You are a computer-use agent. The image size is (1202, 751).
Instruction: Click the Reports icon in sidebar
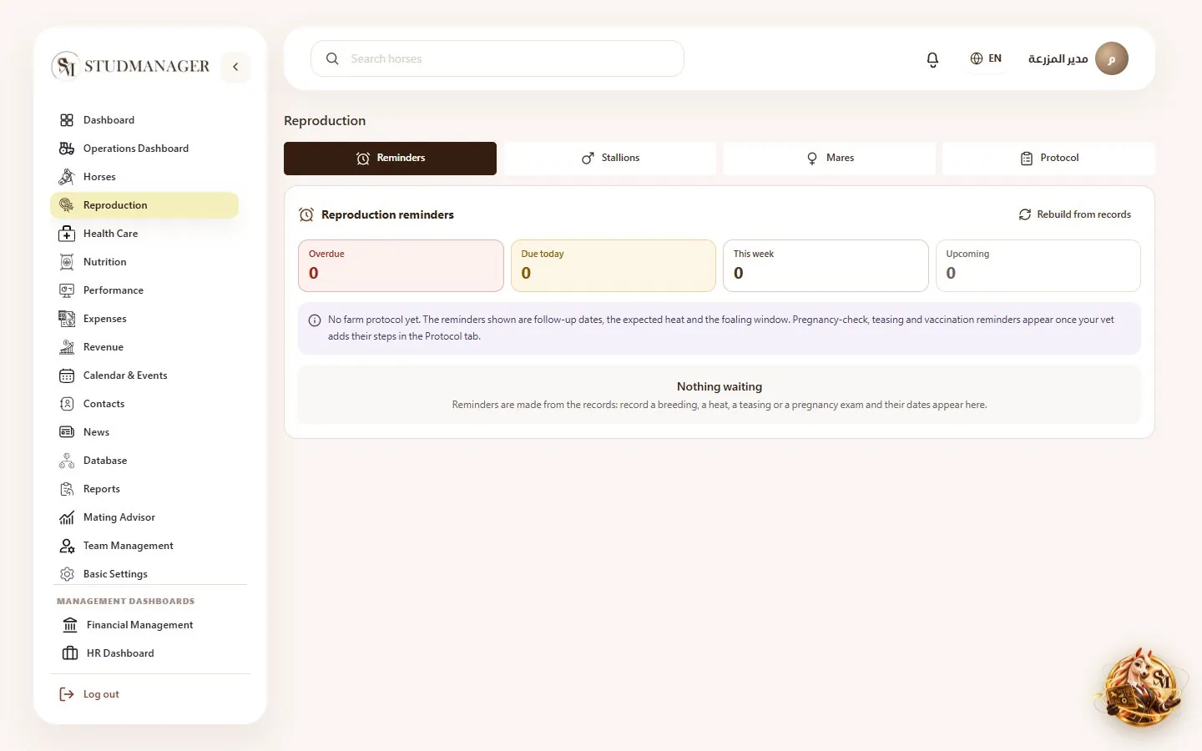pyautogui.click(x=67, y=489)
